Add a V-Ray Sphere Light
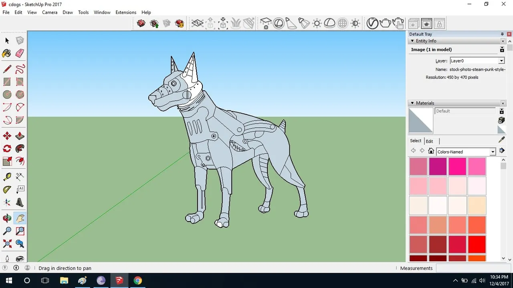513x288 pixels. [278, 23]
